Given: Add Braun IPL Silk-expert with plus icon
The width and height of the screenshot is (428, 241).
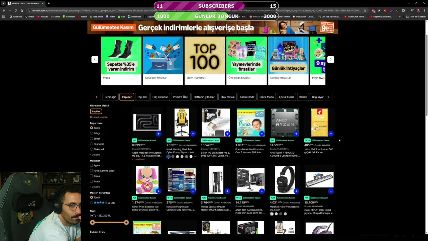Looking at the screenshot, I should click(x=227, y=134).
